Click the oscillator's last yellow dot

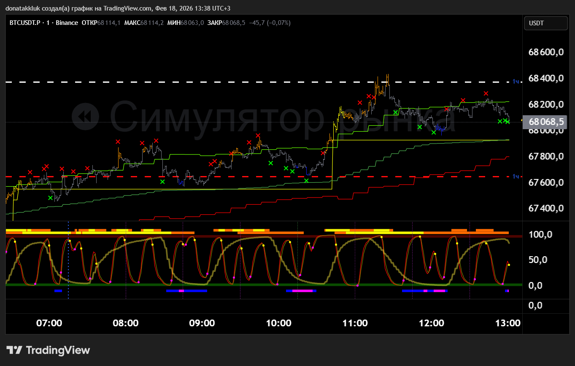coord(509,265)
